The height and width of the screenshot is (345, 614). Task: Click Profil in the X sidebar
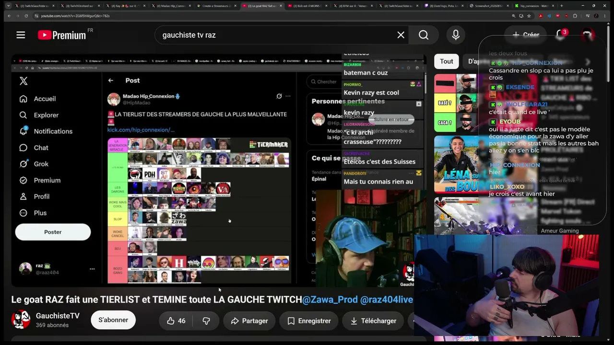[x=34, y=196]
